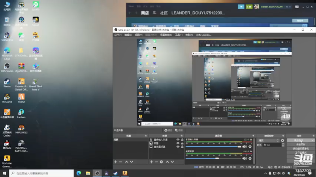Move scene up arrow in Scenes panel

tap(126, 162)
